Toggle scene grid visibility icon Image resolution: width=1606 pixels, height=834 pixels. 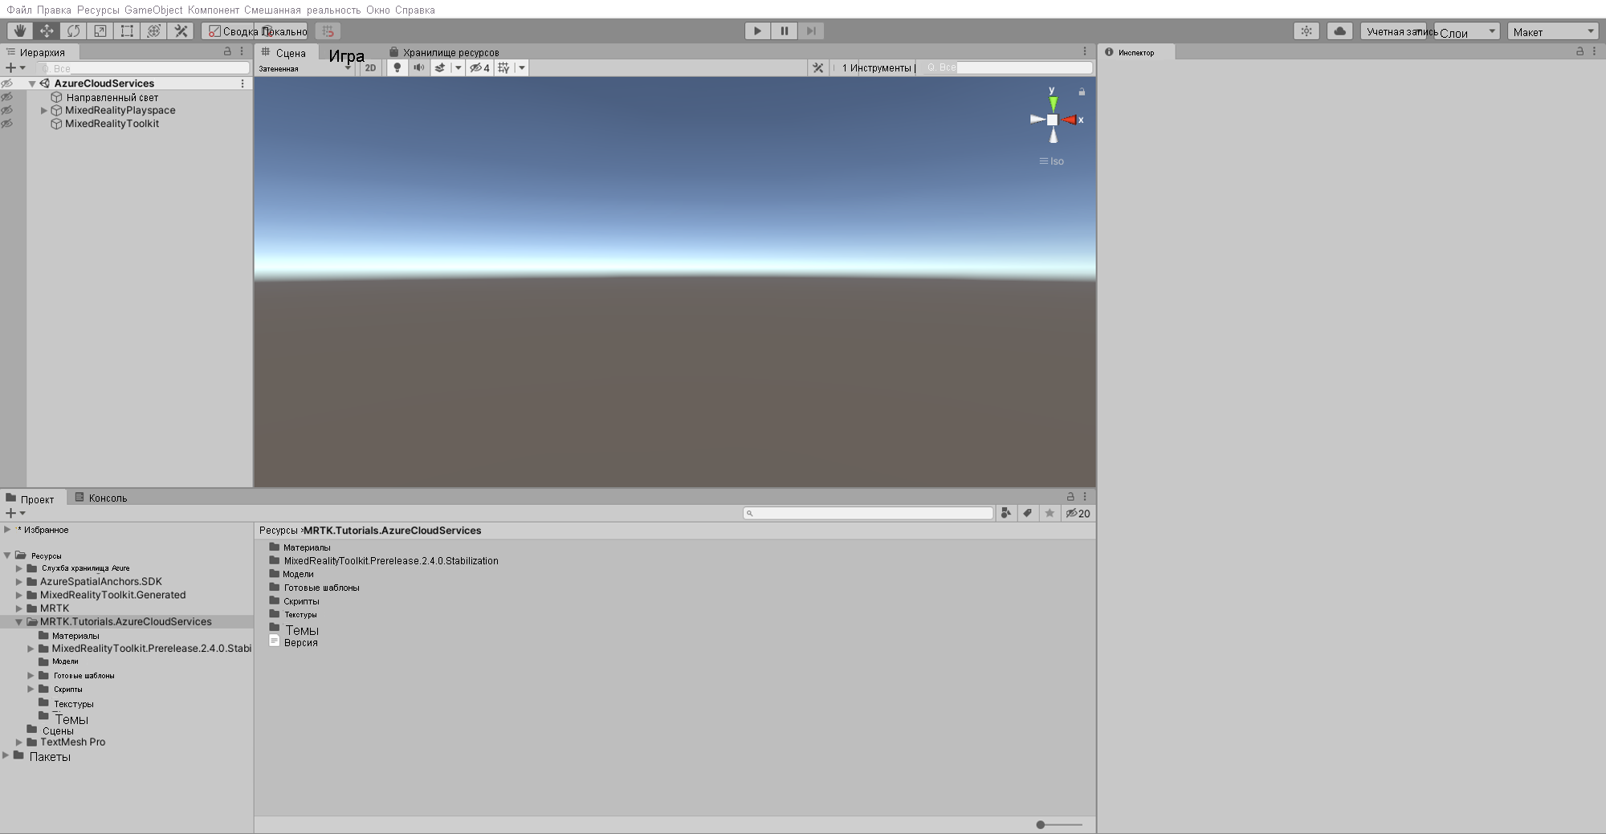click(x=503, y=67)
